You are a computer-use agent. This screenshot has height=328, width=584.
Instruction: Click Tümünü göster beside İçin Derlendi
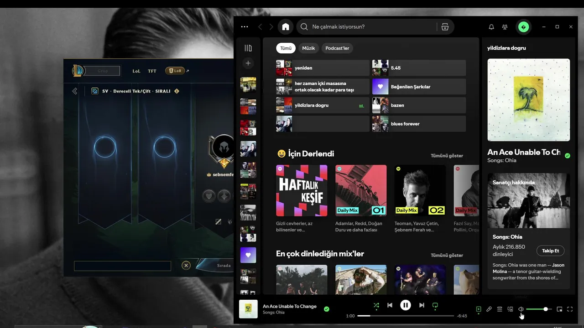pyautogui.click(x=447, y=156)
